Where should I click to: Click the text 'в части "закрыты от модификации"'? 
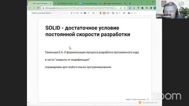tap(67, 59)
